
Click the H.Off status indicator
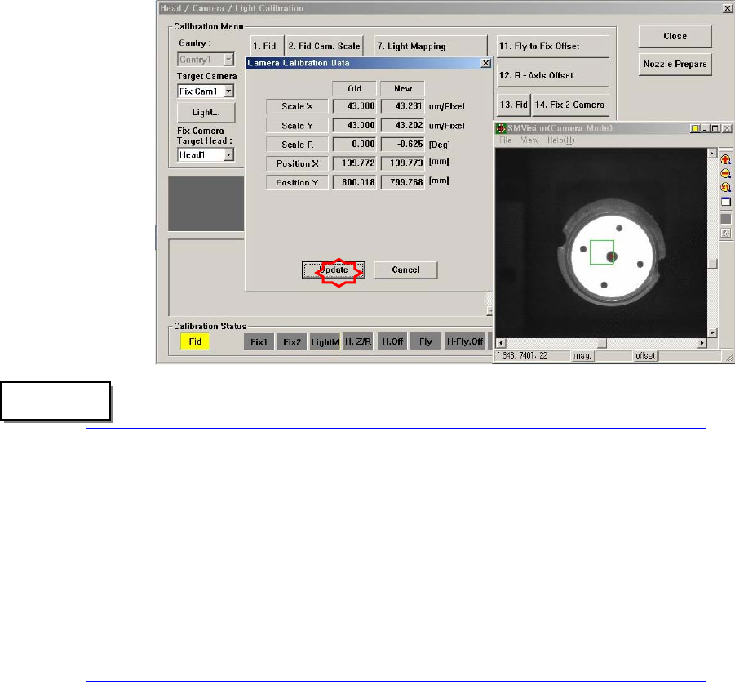click(x=392, y=341)
